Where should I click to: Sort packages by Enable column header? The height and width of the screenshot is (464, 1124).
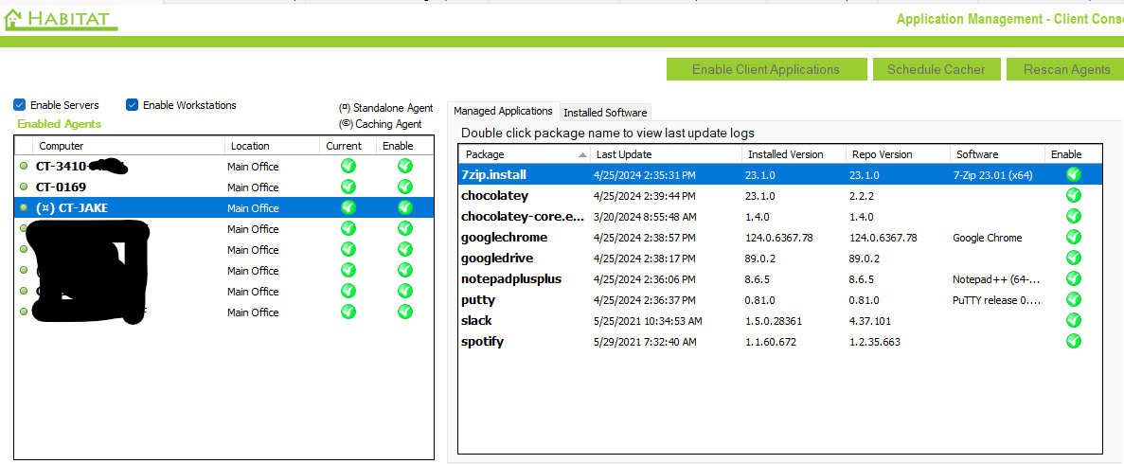1073,154
